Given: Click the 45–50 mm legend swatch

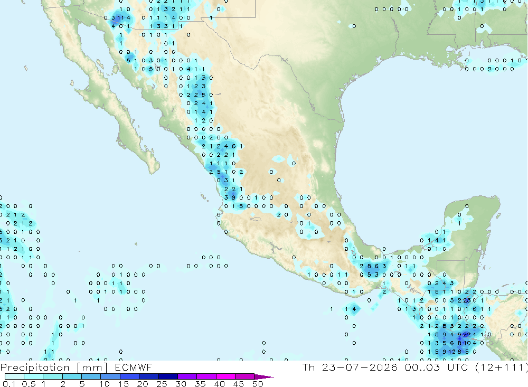Looking at the screenshot, I should coord(245,376).
